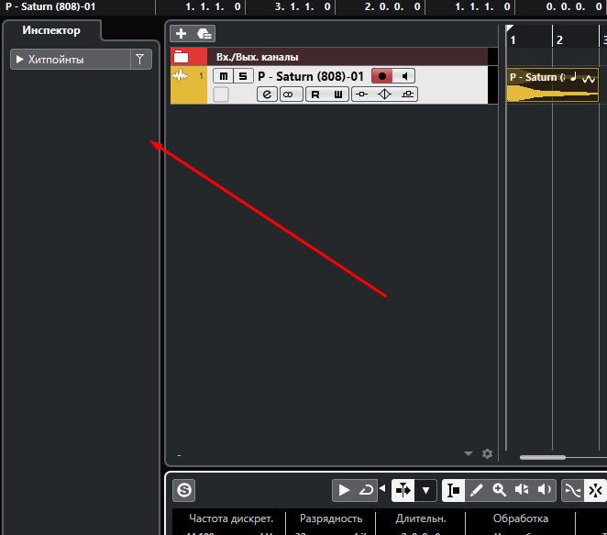
Task: Click the red folder icon of Вх./Вых. каналы
Action: [x=182, y=57]
